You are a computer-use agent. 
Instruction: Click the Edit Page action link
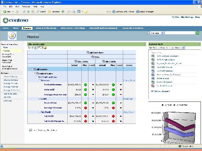pyautogui.click(x=8, y=101)
